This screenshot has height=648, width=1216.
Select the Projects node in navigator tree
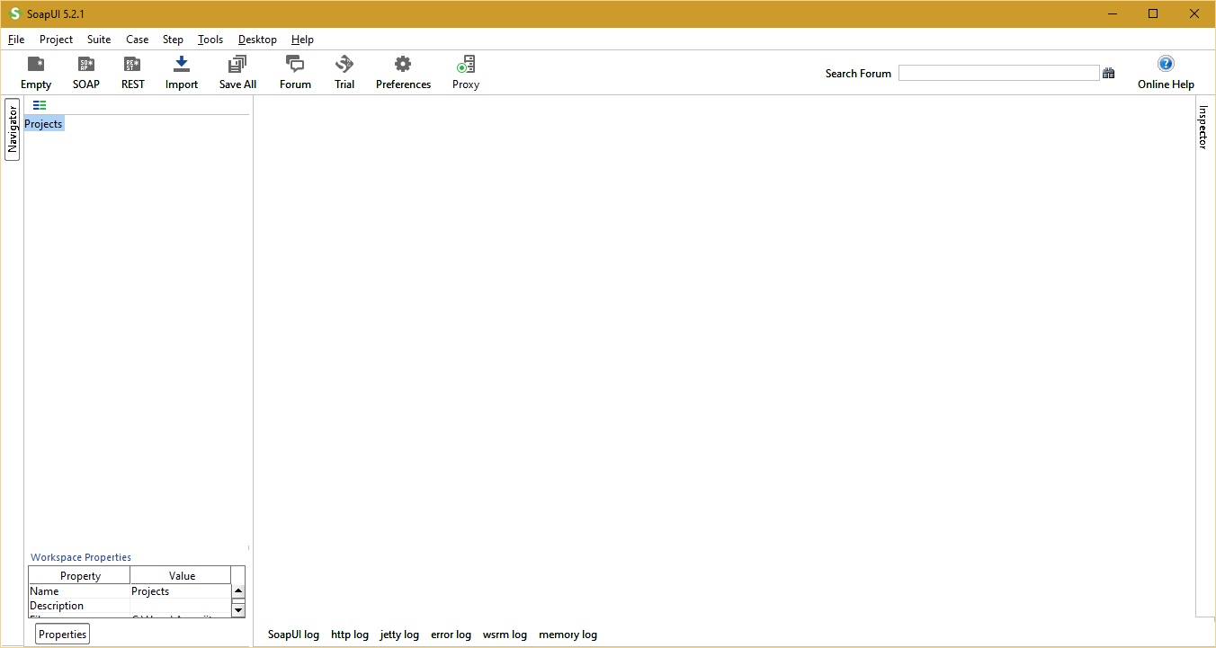(x=43, y=124)
